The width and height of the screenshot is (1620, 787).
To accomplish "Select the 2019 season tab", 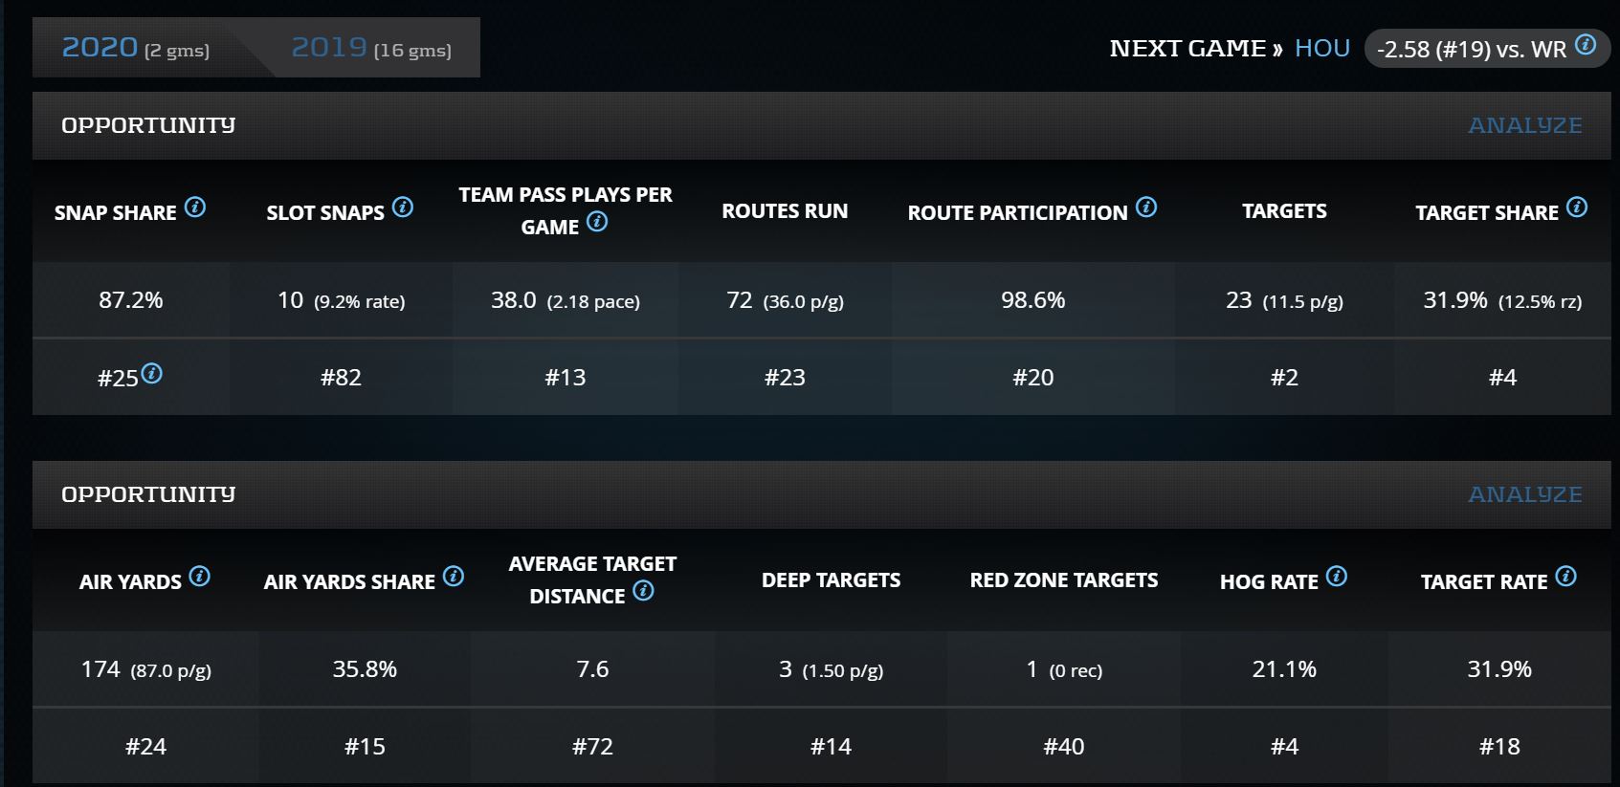I will coord(370,48).
